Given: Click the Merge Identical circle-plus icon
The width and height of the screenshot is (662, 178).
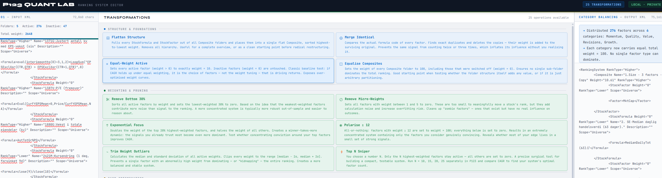Looking at the screenshot, I should point(341,38).
